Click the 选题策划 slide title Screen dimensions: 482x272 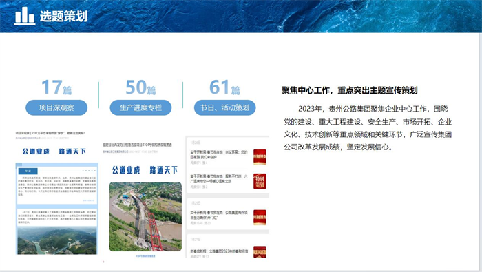pyautogui.click(x=63, y=17)
